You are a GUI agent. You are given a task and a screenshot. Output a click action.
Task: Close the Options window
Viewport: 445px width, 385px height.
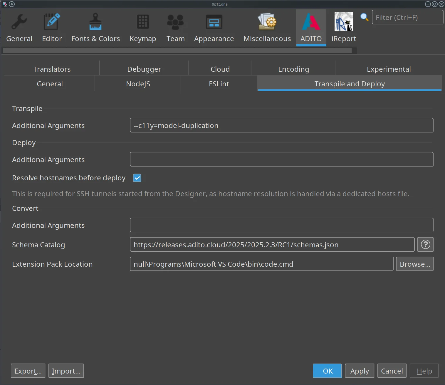coord(441,4)
